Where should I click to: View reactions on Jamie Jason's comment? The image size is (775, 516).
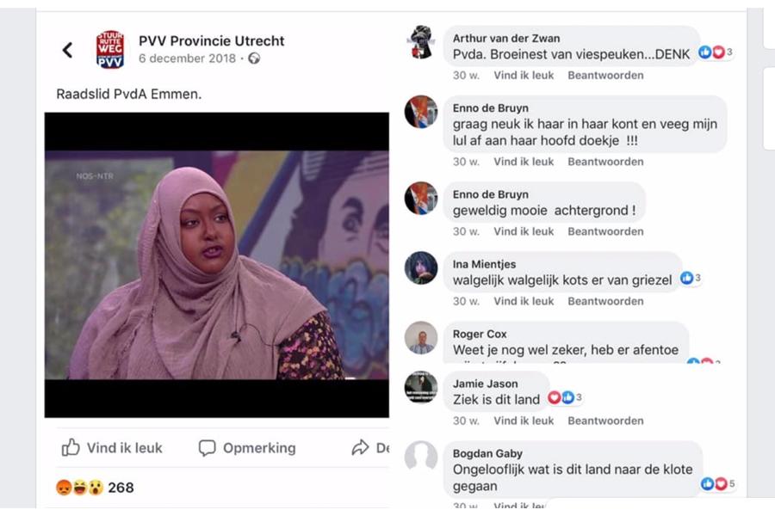click(x=566, y=397)
